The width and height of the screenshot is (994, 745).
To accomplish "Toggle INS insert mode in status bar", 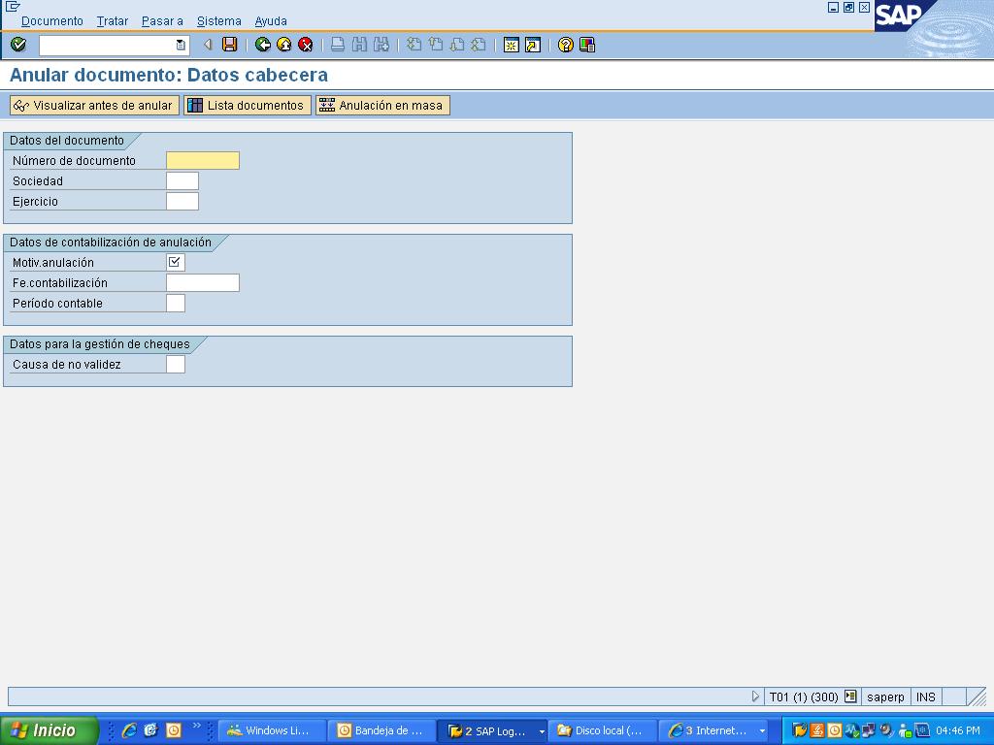I will (x=925, y=696).
